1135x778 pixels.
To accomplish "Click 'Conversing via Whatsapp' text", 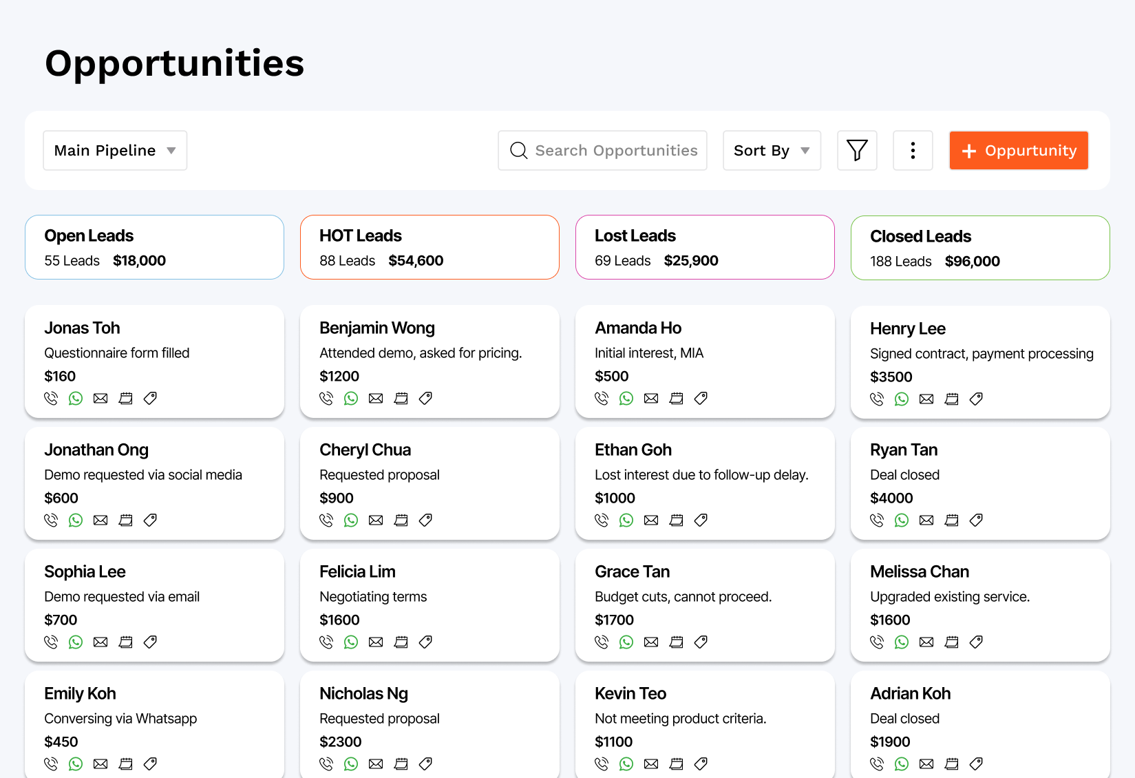I will (x=120, y=718).
